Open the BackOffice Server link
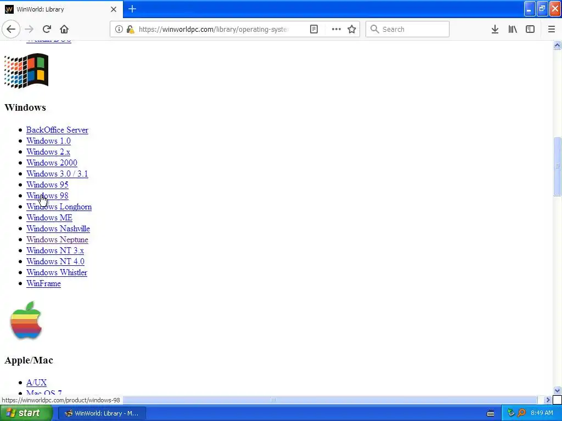The height and width of the screenshot is (421, 562). coord(57,130)
